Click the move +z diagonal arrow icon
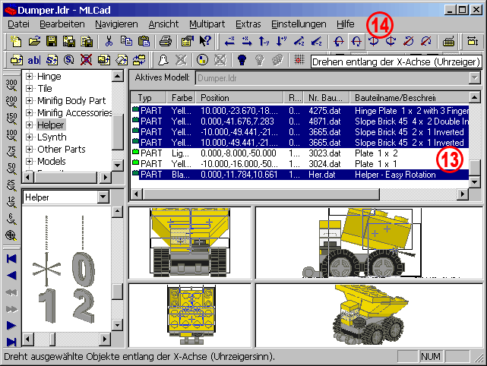Viewport: 487px width, 366px height. pos(299,41)
